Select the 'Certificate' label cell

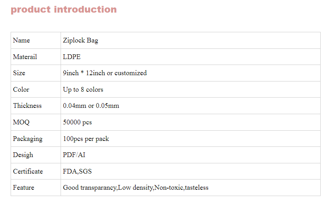point(36,171)
